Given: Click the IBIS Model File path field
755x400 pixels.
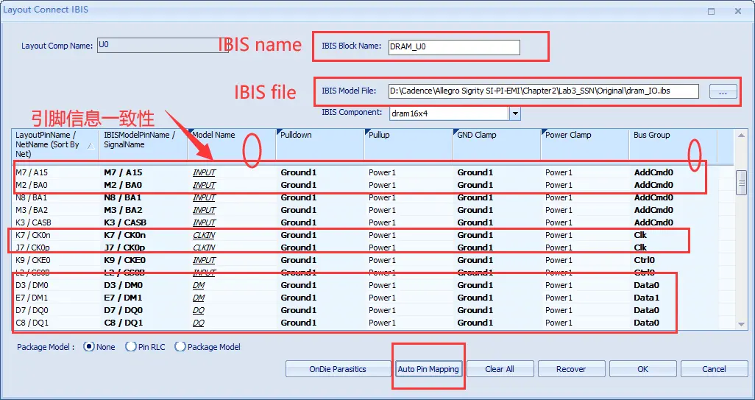Looking at the screenshot, I should [x=544, y=91].
